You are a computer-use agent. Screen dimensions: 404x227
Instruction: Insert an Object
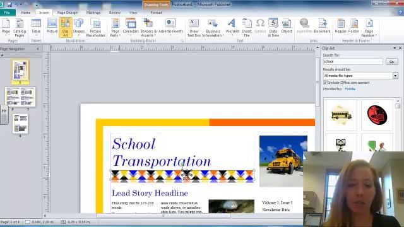pyautogui.click(x=287, y=26)
